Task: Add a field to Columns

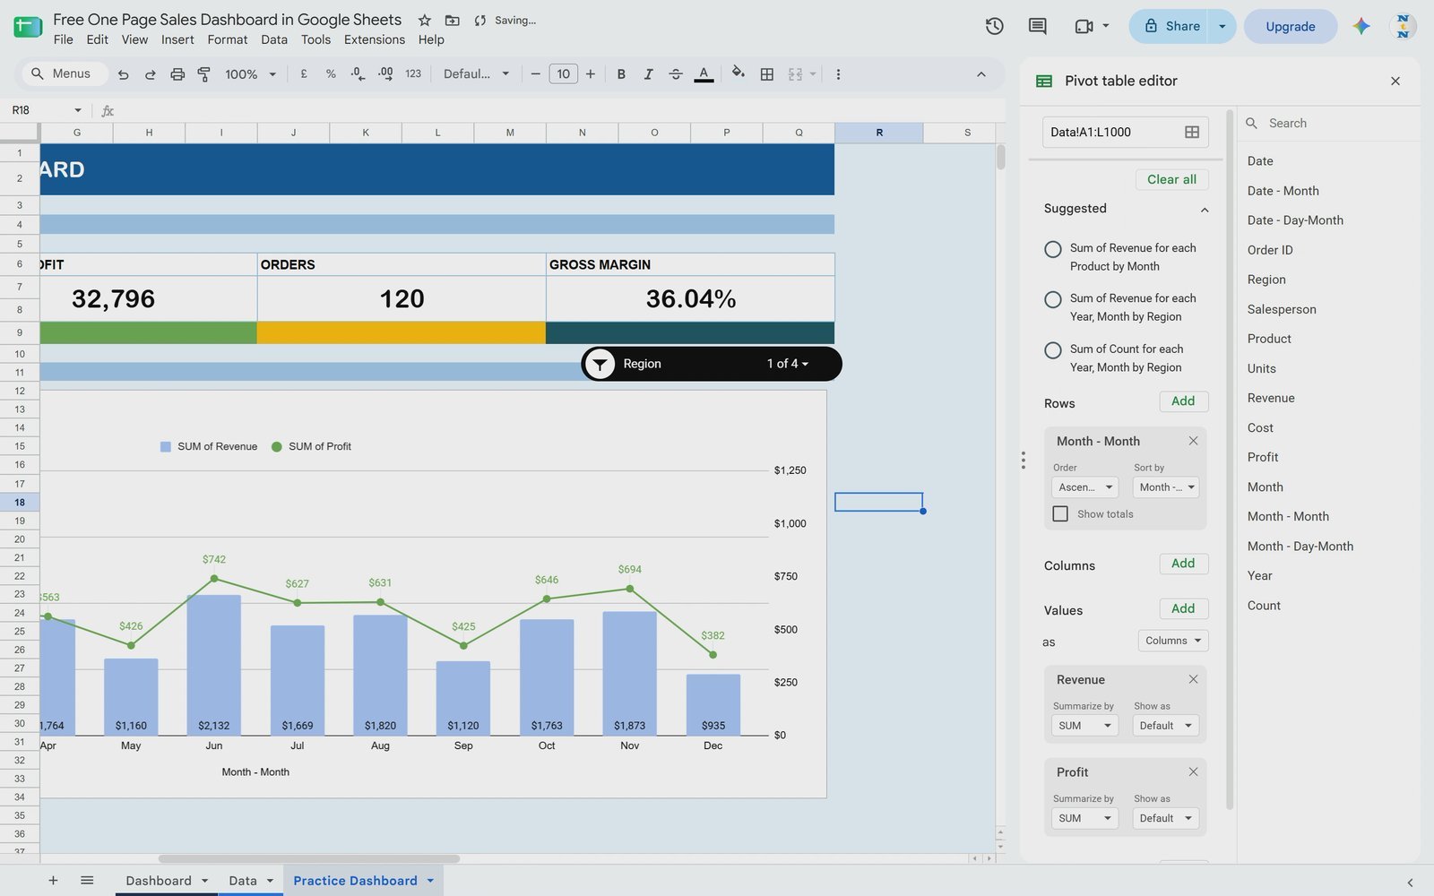Action: click(x=1183, y=564)
